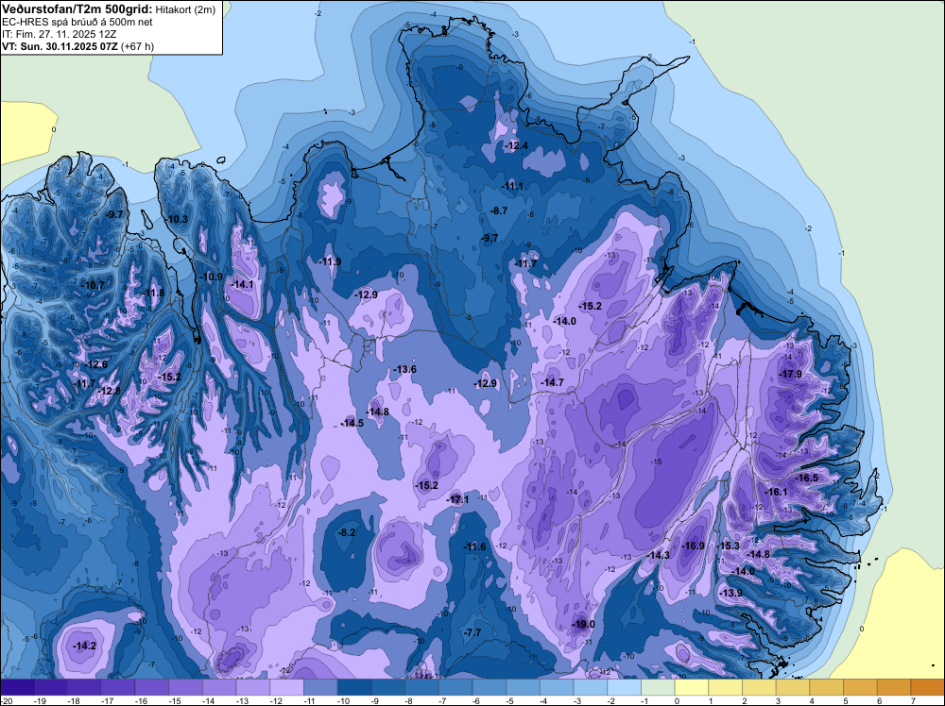Select the legend swatch between 4 and 5
The height and width of the screenshot is (706, 945).
(x=827, y=687)
